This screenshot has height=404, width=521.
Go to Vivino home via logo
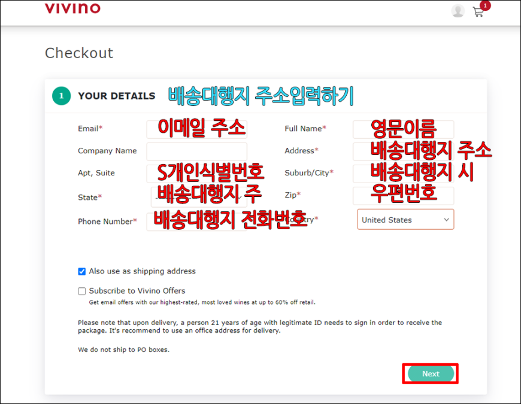tap(73, 8)
